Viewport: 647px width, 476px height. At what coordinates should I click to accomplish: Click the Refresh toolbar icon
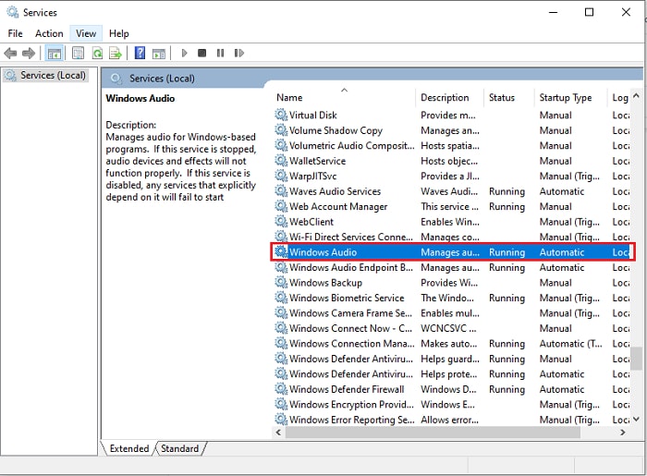(x=97, y=54)
